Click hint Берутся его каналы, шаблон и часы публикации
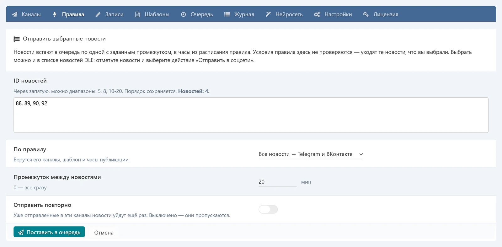Screen dimensions: 502x247 pyautogui.click(x=72, y=160)
